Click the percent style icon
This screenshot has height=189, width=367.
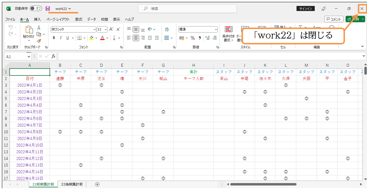[x=193, y=38]
